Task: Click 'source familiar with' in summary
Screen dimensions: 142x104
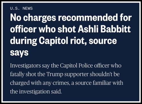Action: (99, 83)
